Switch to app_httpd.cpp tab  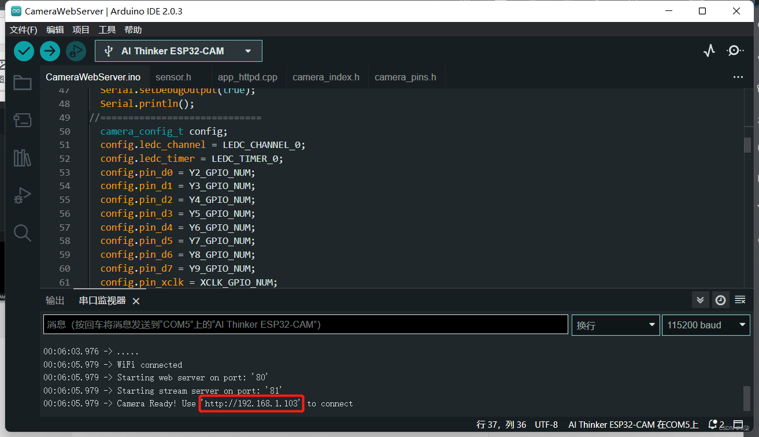click(247, 77)
